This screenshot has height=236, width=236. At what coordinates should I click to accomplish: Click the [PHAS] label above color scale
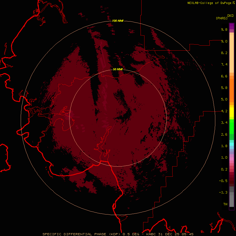[222, 18]
